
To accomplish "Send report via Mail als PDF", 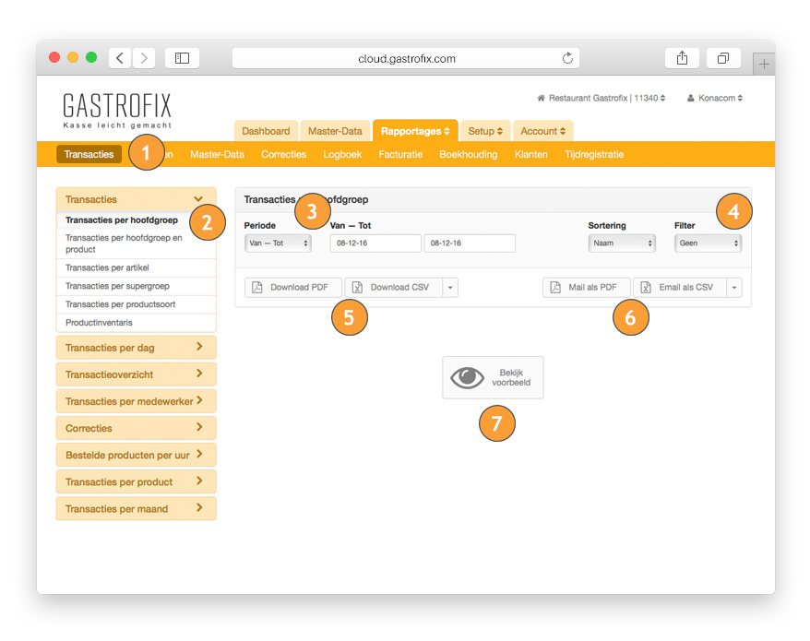I will point(586,288).
